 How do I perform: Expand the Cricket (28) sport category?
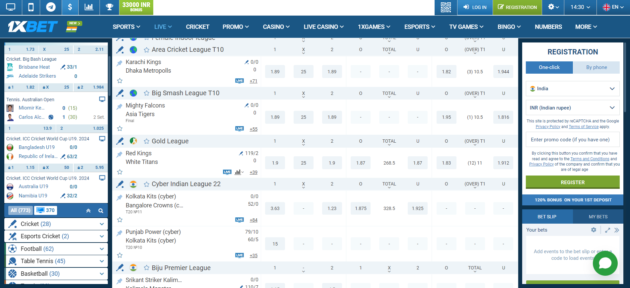[x=56, y=224]
